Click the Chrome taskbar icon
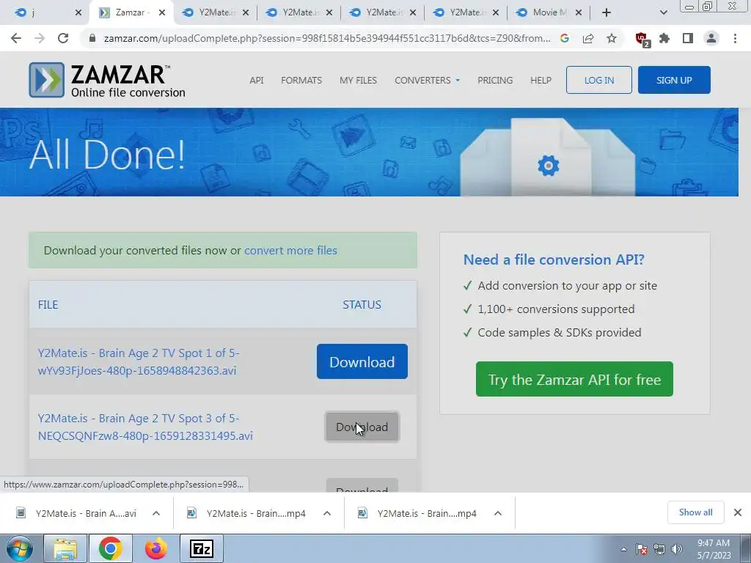Viewport: 751px width, 563px height. click(110, 548)
